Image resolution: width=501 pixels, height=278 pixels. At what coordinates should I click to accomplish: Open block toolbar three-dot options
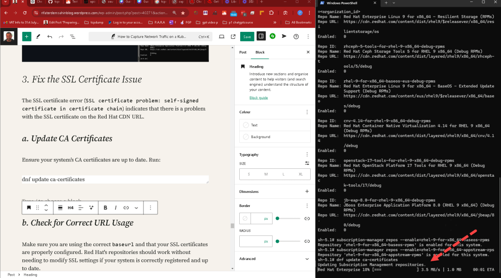151,208
